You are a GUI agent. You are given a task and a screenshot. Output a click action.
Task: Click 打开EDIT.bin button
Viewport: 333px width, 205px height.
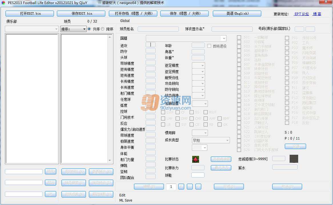pos(30,13)
